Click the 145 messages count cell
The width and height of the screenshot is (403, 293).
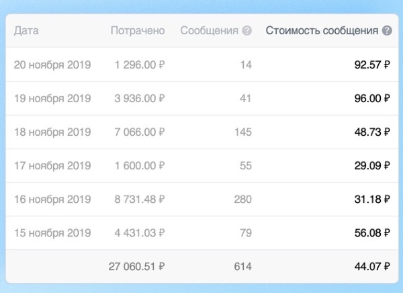click(243, 132)
